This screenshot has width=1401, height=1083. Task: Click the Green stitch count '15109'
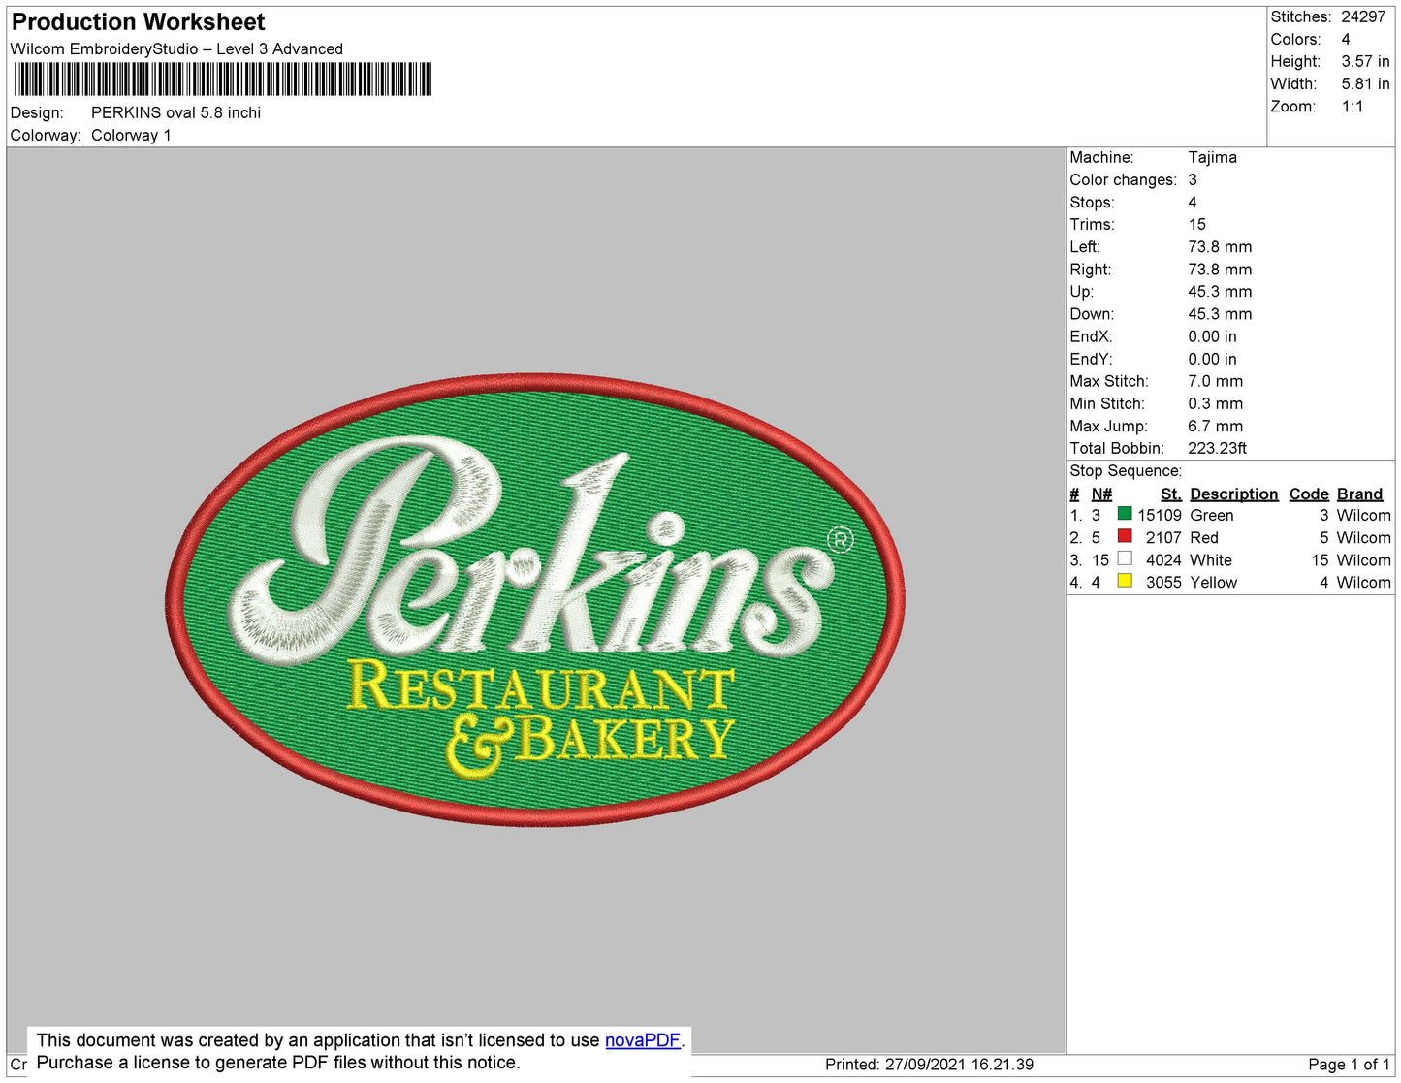coord(1160,516)
